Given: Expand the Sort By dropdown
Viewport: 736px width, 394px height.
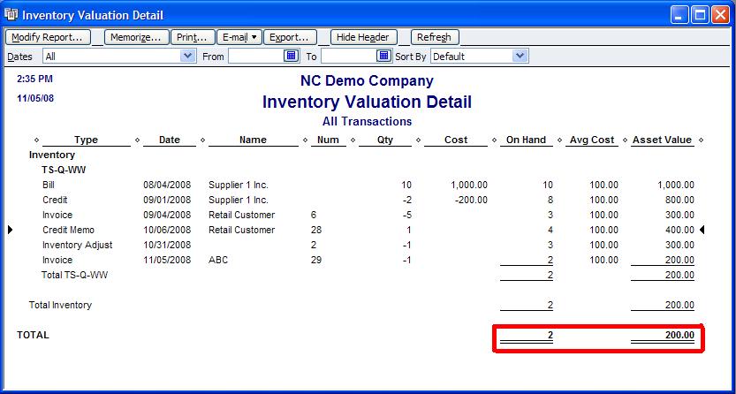Looking at the screenshot, I should [x=520, y=56].
